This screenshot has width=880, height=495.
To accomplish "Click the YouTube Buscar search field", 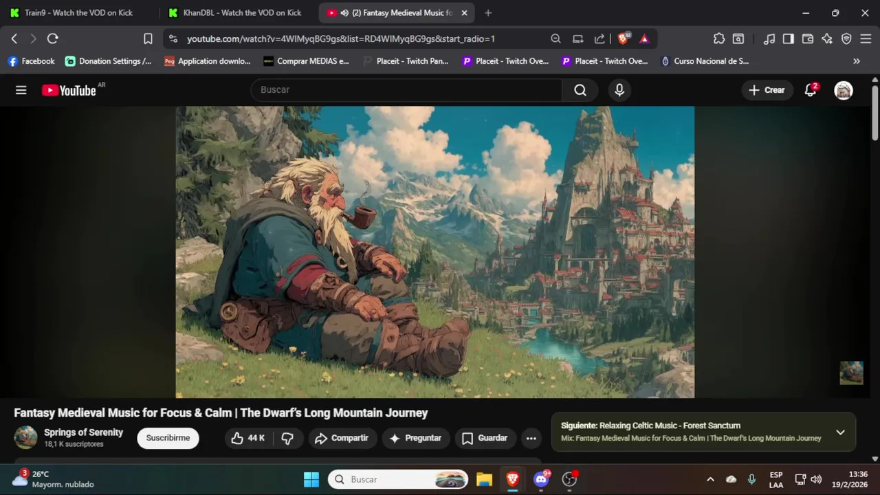I will 407,90.
